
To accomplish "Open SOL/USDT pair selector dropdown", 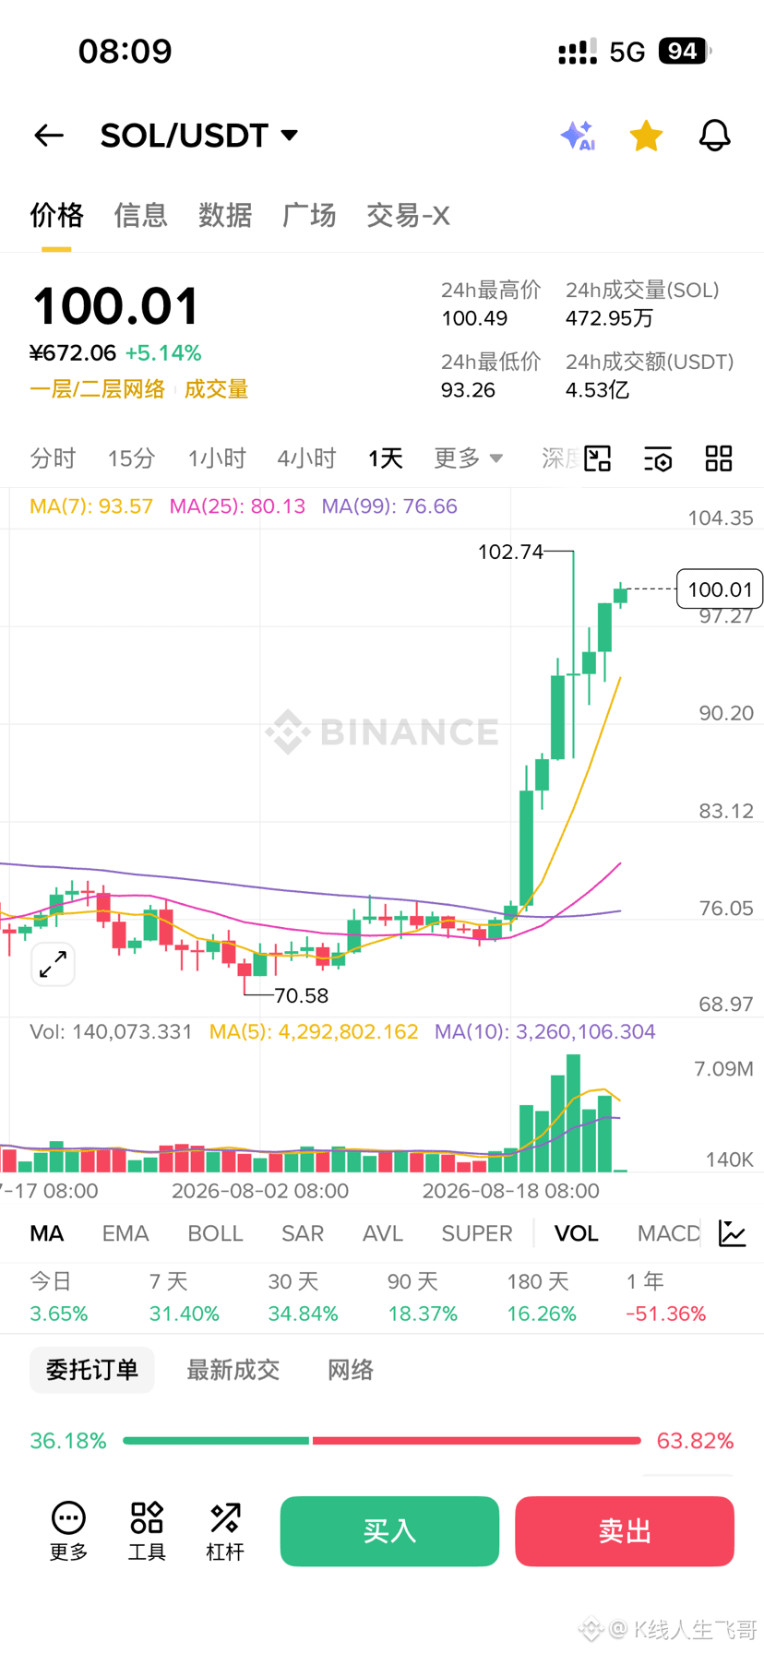I will click(x=199, y=136).
